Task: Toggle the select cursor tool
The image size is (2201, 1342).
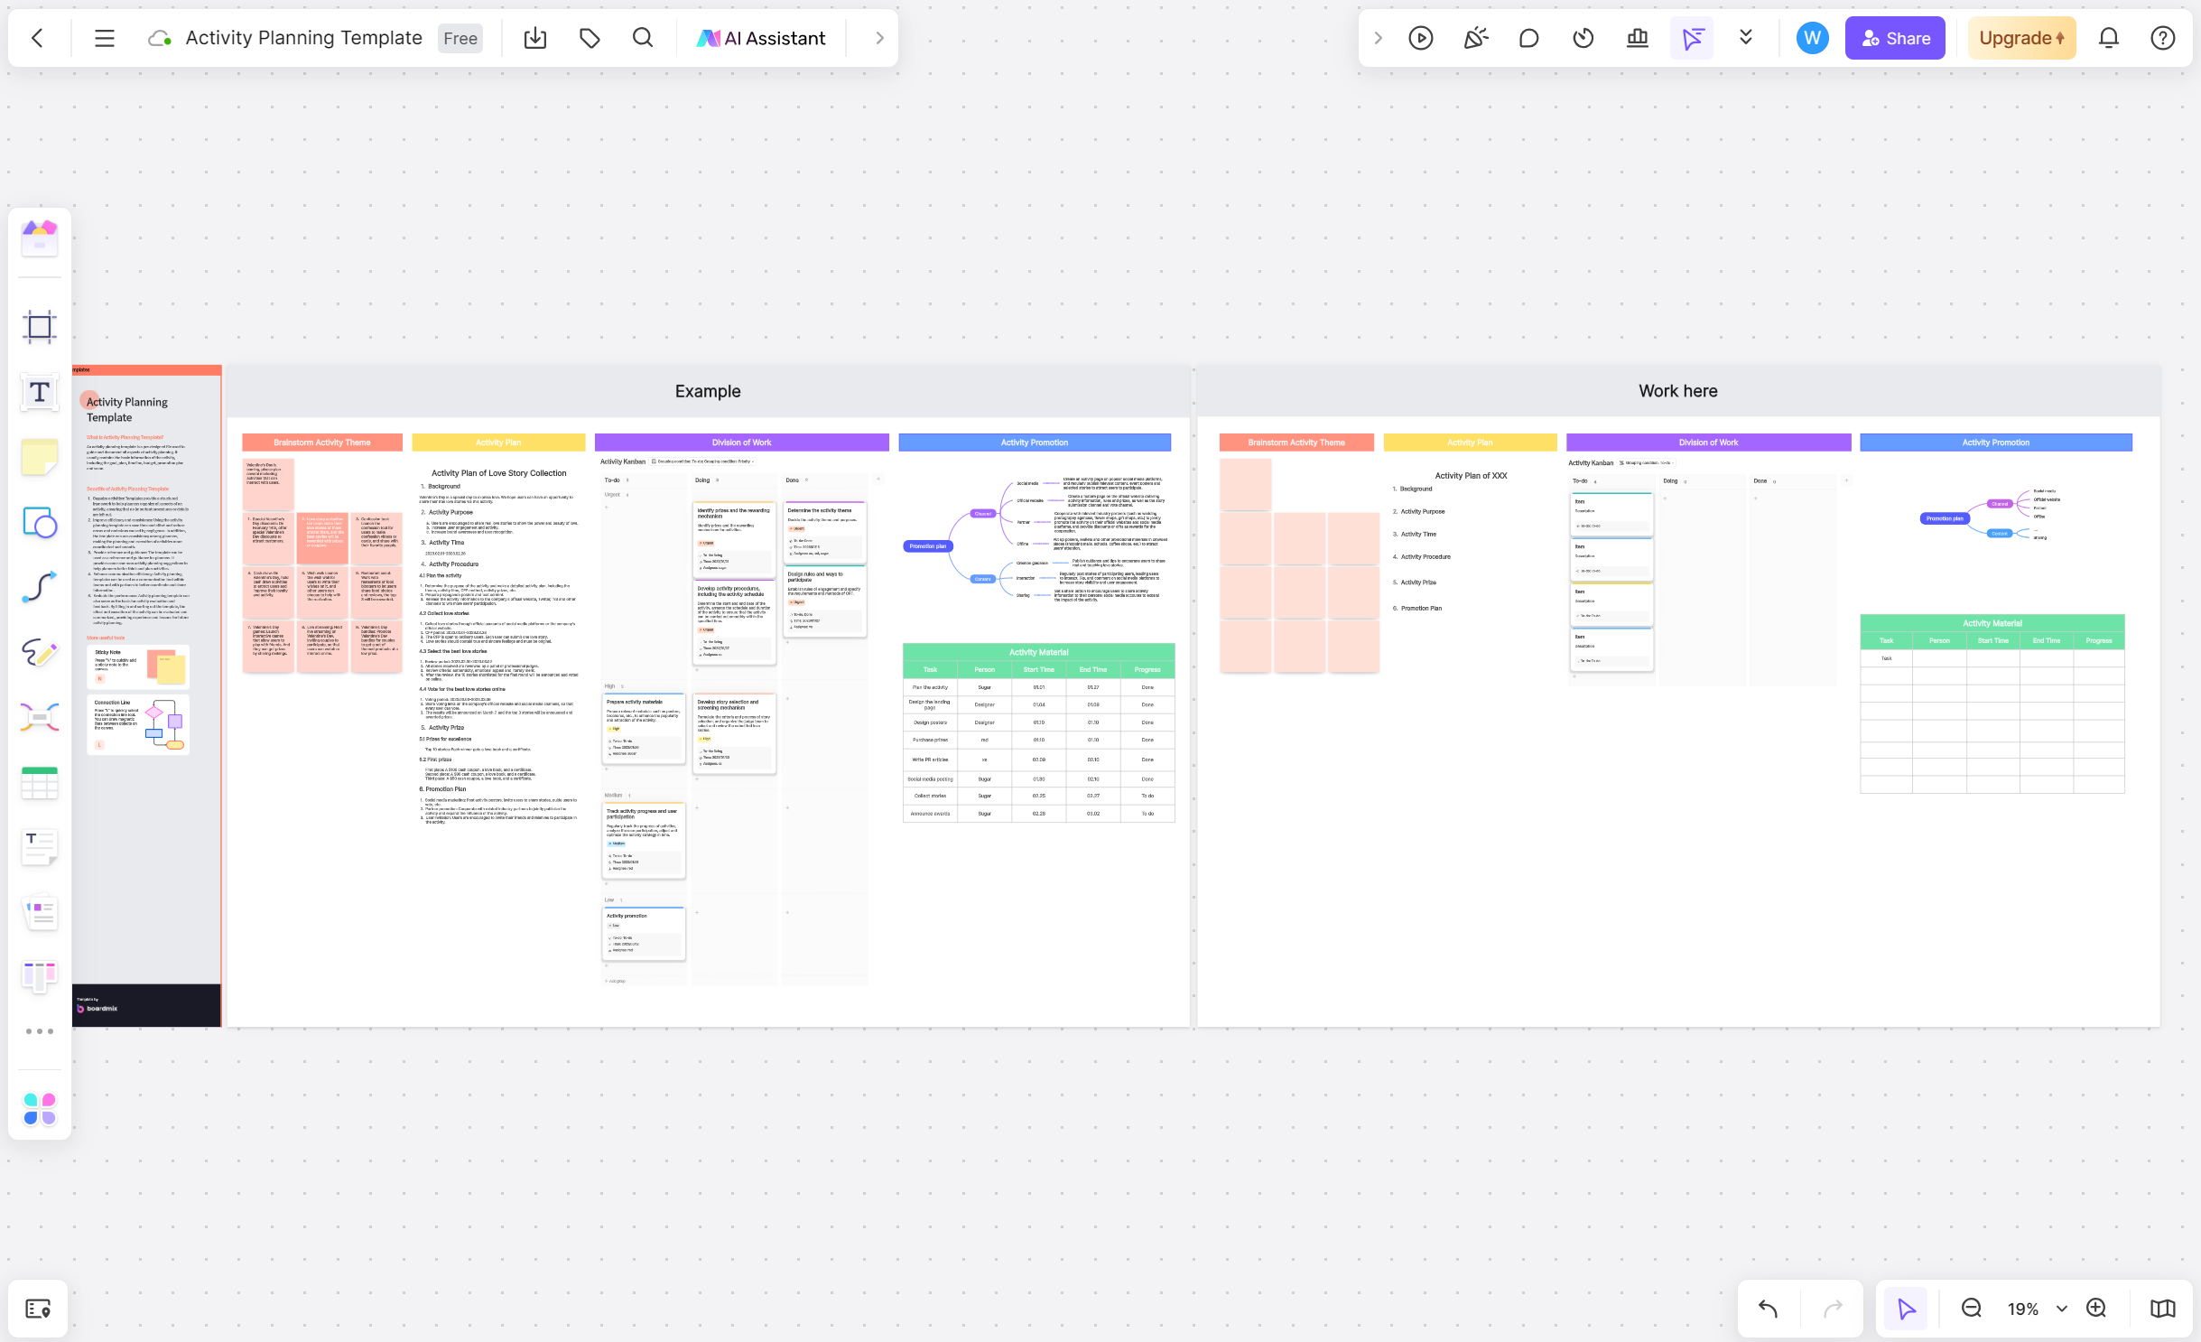Action: (x=1691, y=37)
